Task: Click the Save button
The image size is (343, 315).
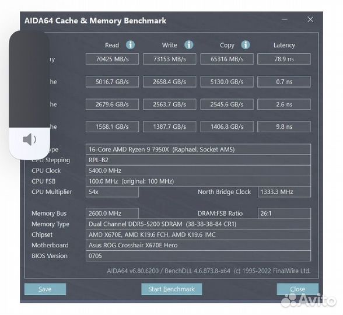Action: [45, 289]
